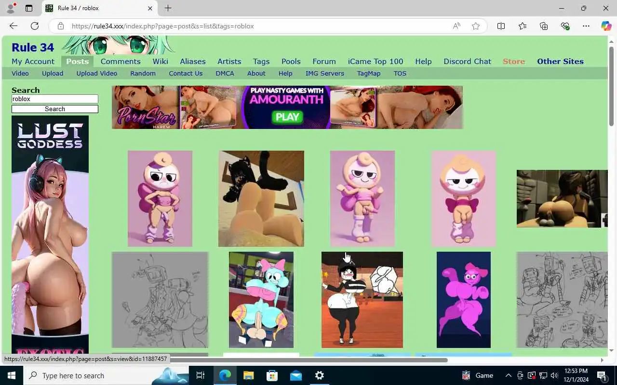The width and height of the screenshot is (617, 385).
Task: Open a new tab with the plus button
Action: click(x=168, y=8)
